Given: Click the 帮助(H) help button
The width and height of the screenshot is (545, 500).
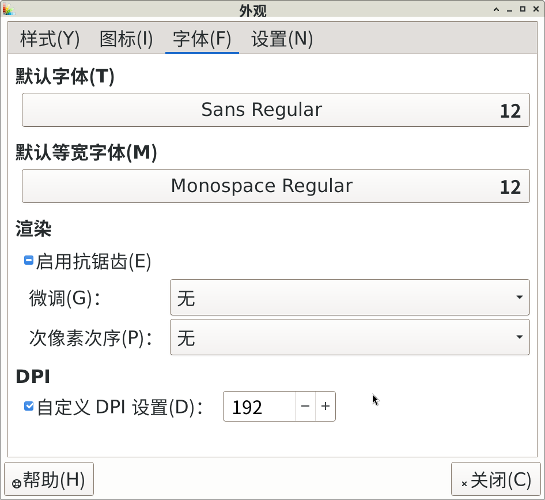Looking at the screenshot, I should [x=49, y=479].
